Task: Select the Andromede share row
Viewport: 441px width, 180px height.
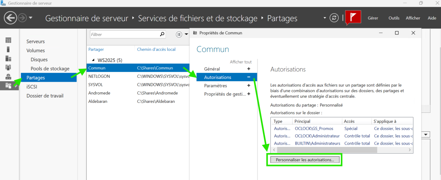Action: click(99, 93)
